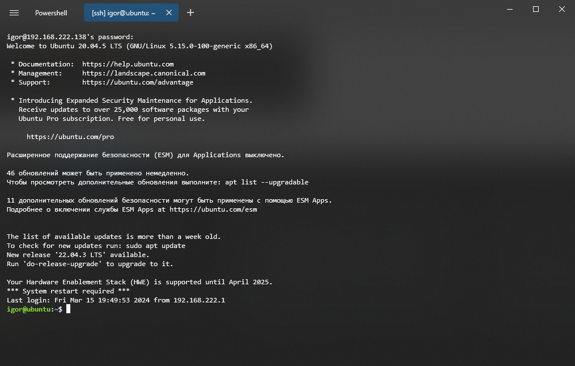Click 'The list of available updates' line
575x366 pixels.
pyautogui.click(x=113, y=237)
